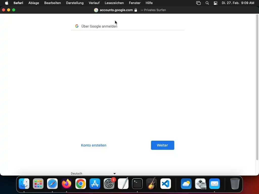Screen dimensions: 259x194
Task: Expand the Deutsch language dropdown
Action: [93, 173]
